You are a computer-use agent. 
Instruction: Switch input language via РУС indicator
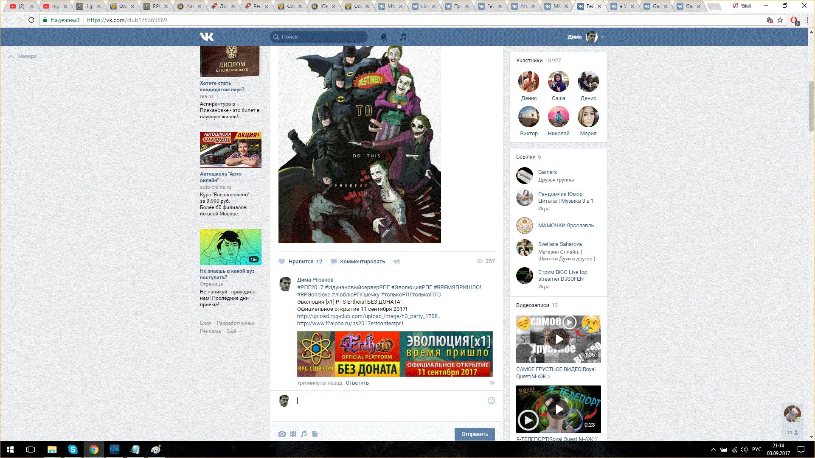756,450
